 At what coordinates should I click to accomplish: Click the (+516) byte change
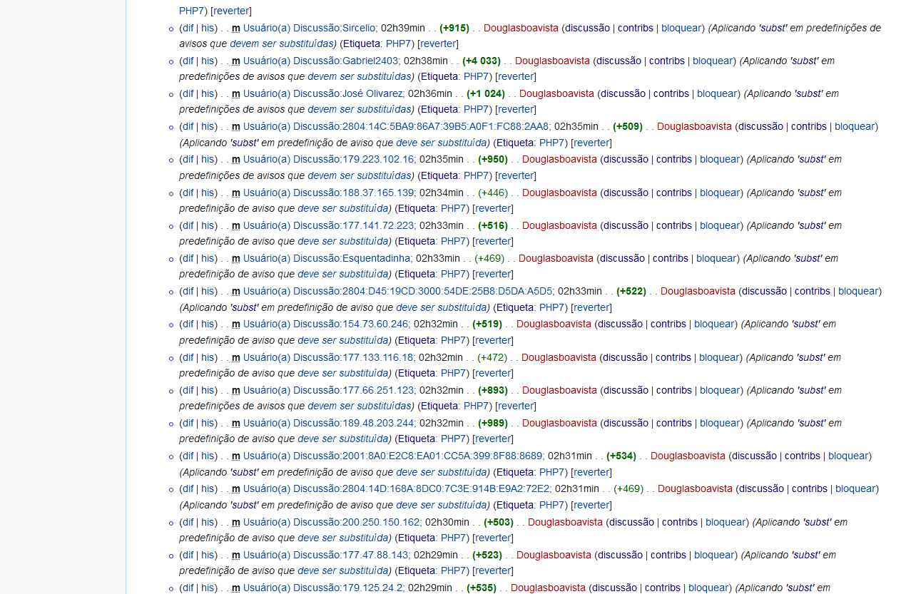[493, 225]
